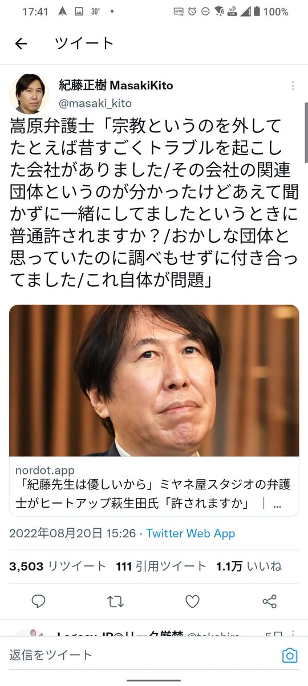Screen dimensions: 308x686
Task: Open the tweet's three-dot overflow menu
Action: (x=293, y=86)
